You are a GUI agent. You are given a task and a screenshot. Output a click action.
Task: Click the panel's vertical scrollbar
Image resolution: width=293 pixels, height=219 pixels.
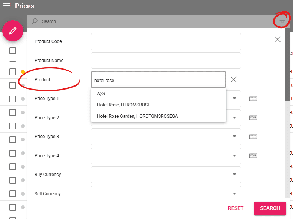click(x=288, y=65)
